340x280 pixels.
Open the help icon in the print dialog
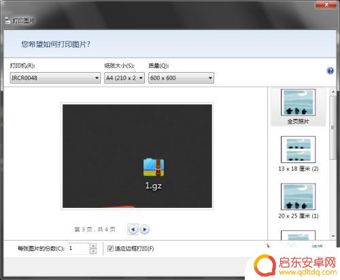330,71
